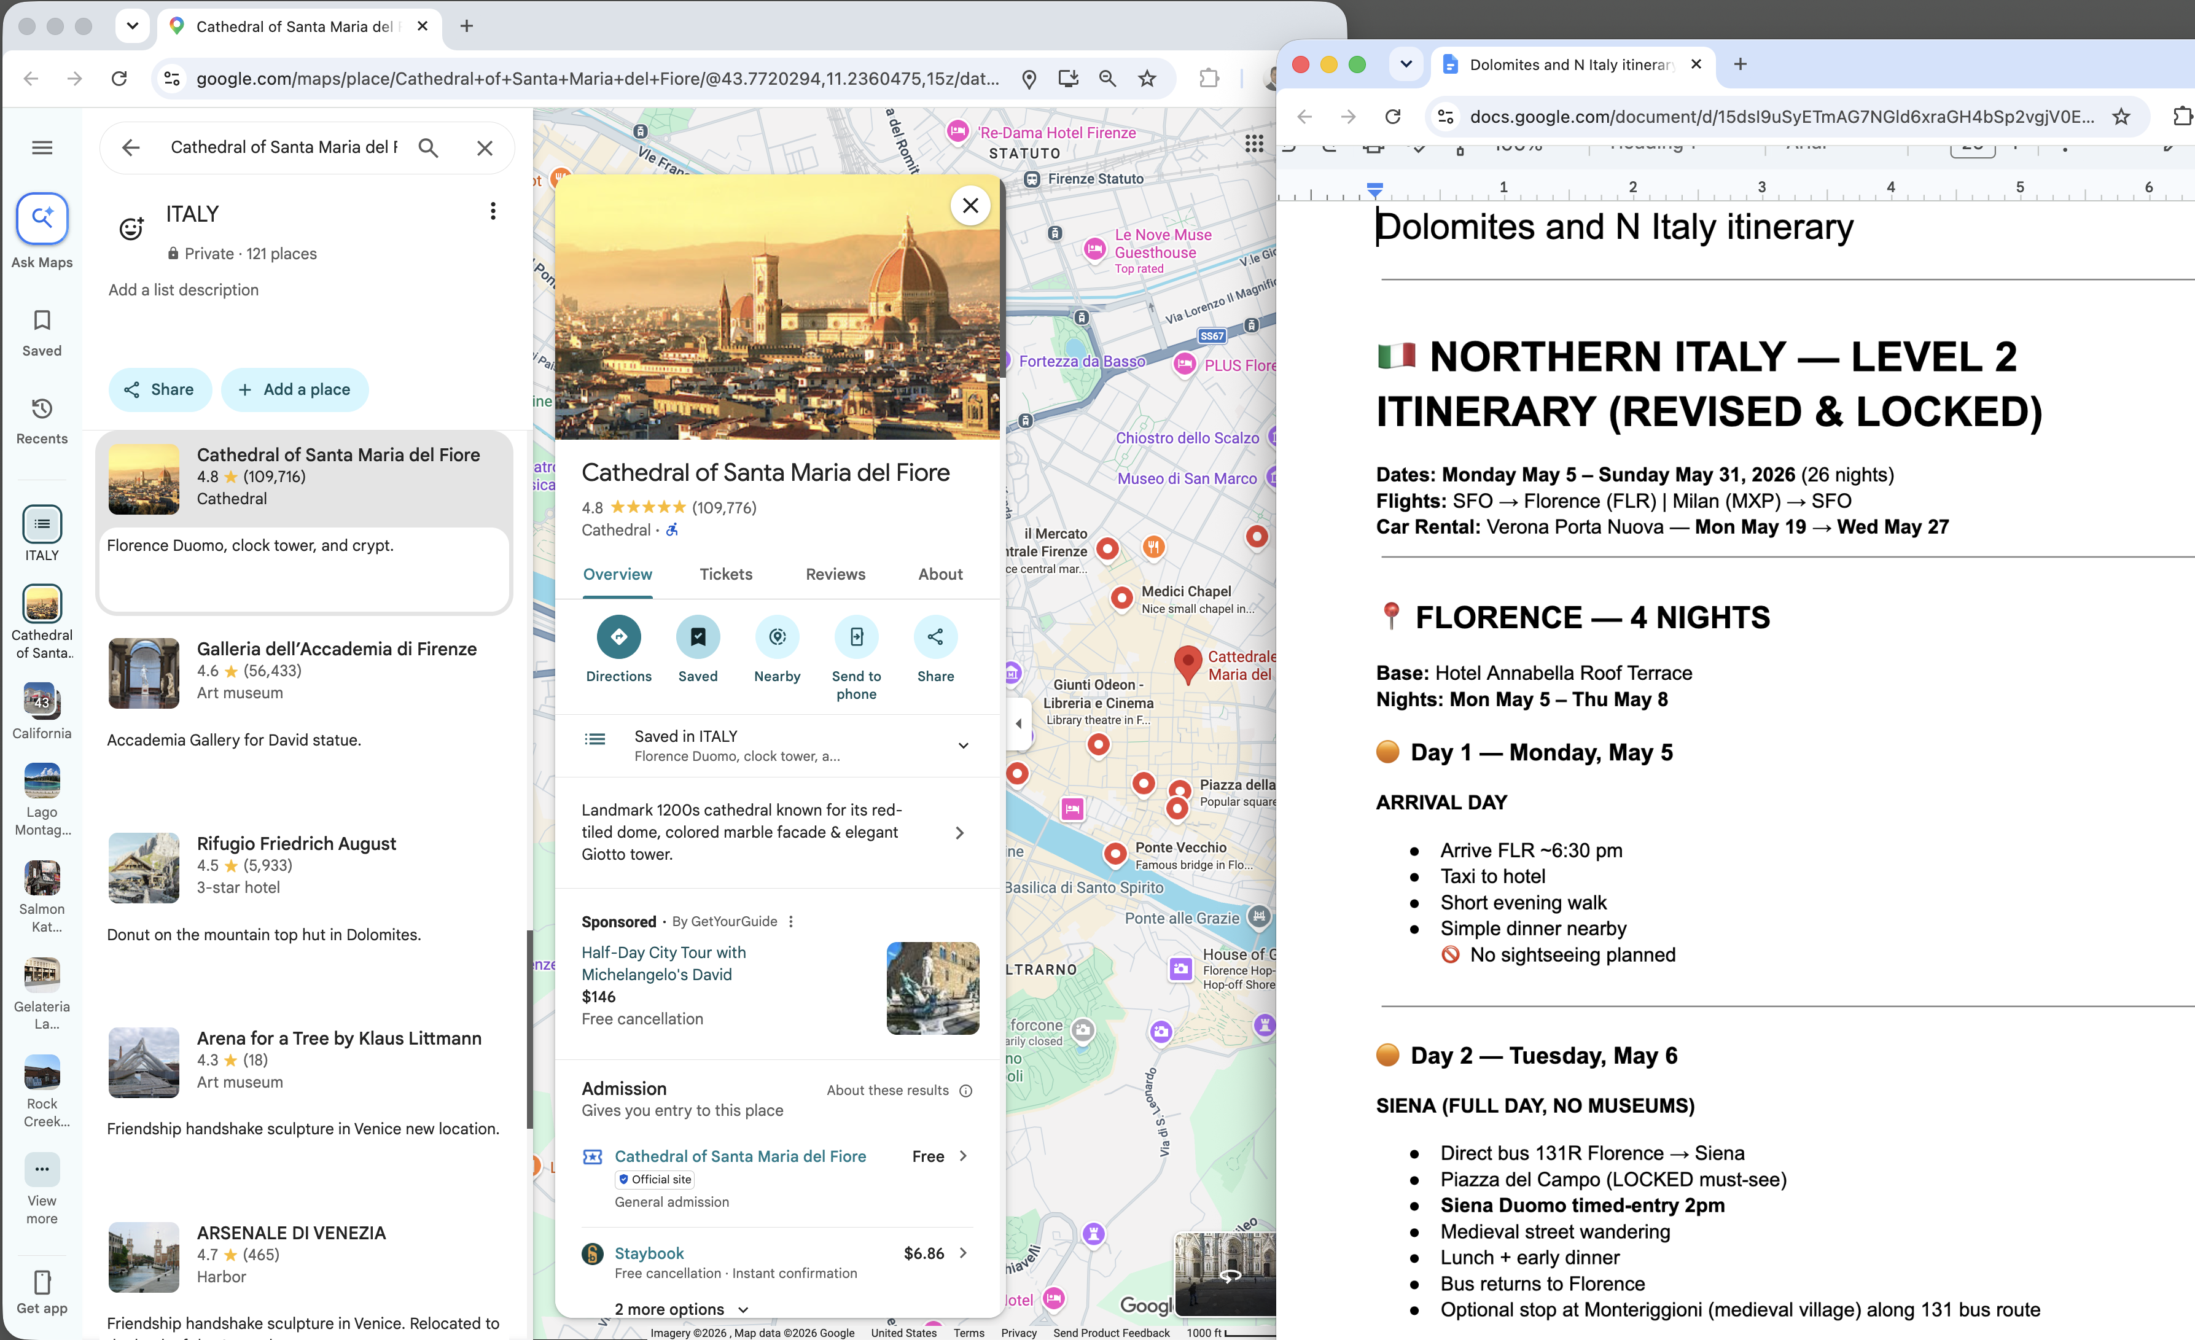Screen dimensions: 2195x1340
Task: Expand the cathedral description chevron
Action: [x=959, y=832]
